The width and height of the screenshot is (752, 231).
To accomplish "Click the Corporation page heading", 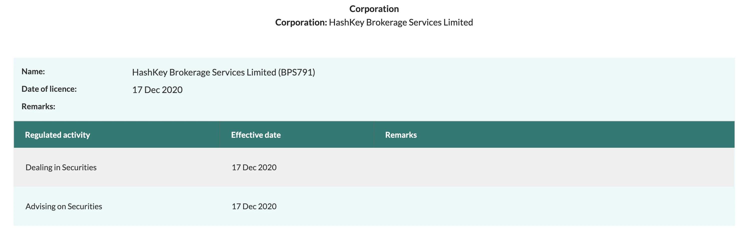I will [374, 9].
